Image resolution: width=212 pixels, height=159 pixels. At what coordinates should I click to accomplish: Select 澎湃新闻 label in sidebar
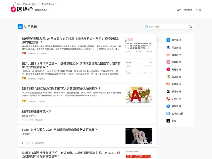[x=176, y=92]
